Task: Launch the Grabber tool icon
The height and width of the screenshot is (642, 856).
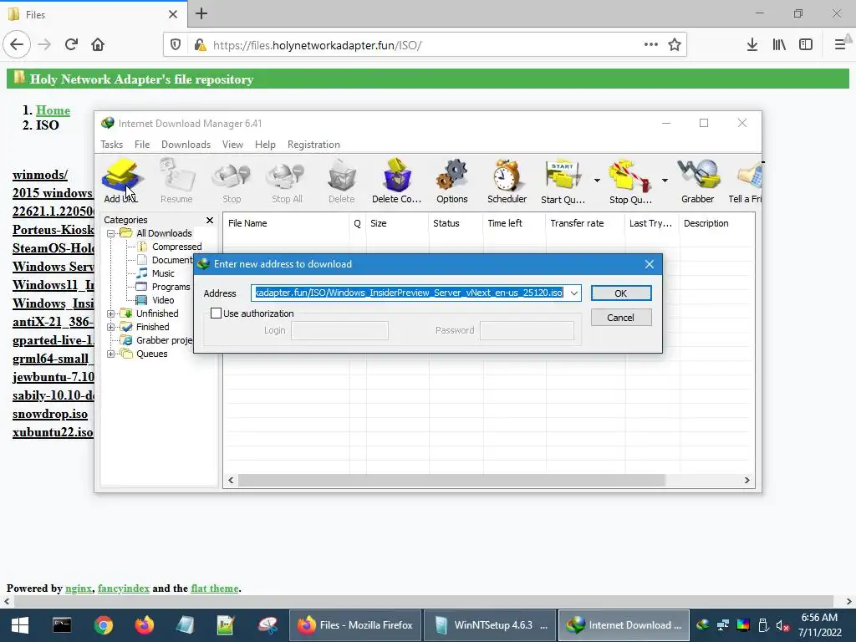Action: pyautogui.click(x=698, y=181)
